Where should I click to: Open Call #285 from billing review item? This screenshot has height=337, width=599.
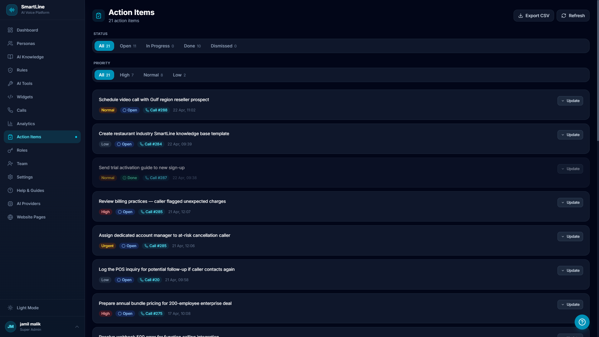coord(151,212)
